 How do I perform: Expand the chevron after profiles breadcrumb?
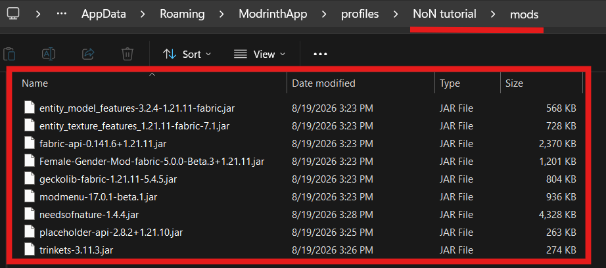396,14
